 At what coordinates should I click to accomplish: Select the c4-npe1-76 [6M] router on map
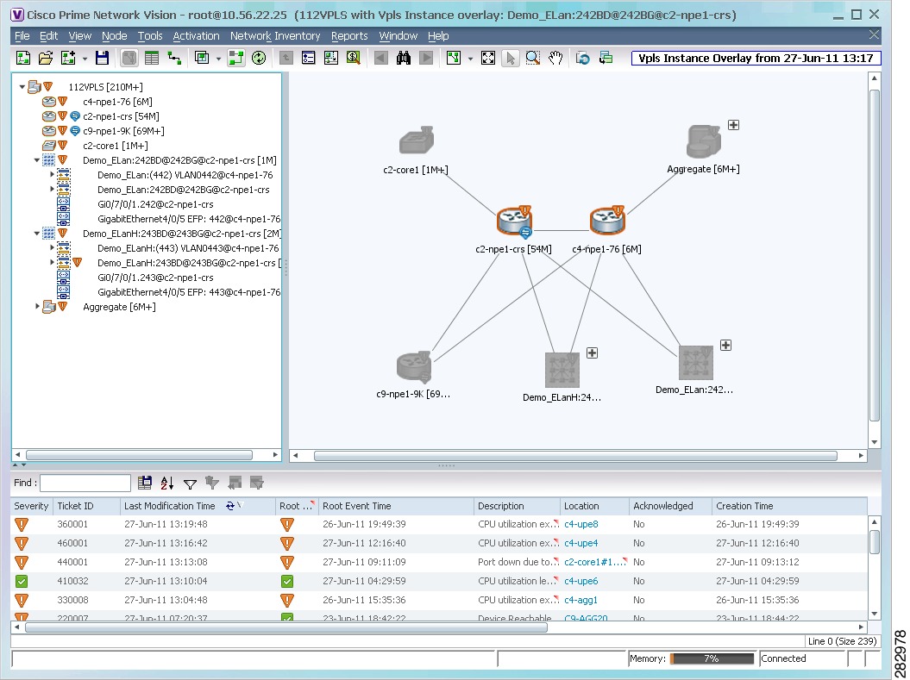coord(607,221)
